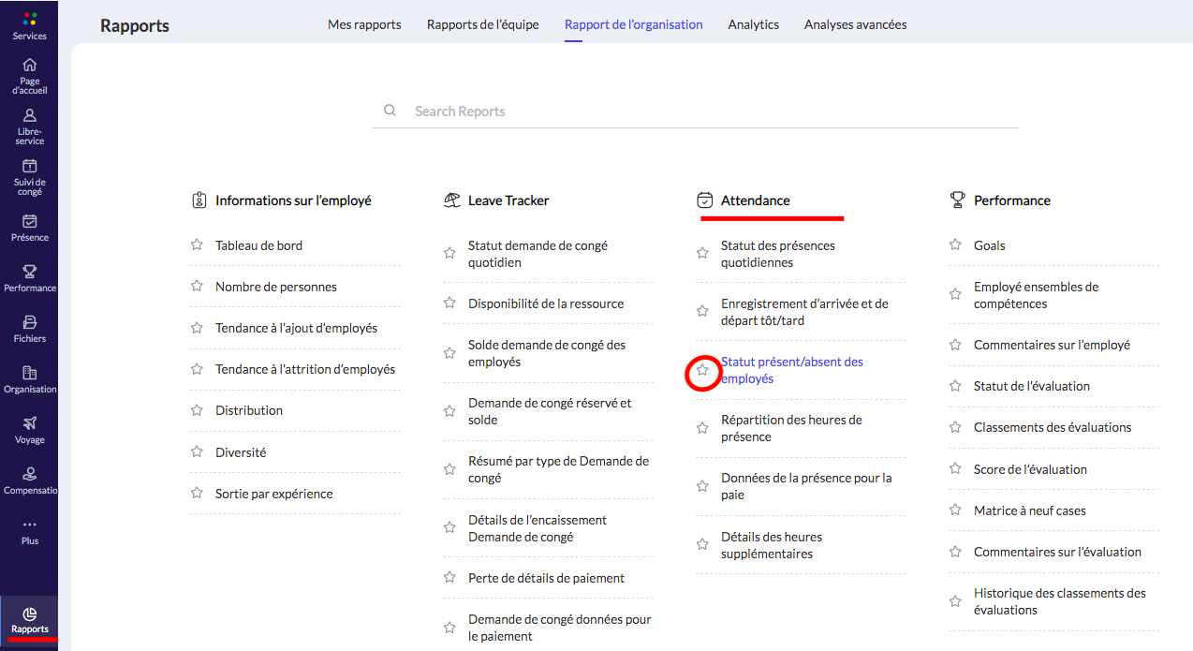Viewport: 1193px width, 651px height.
Task: Open Libre-service sidebar icon
Action: (x=29, y=116)
